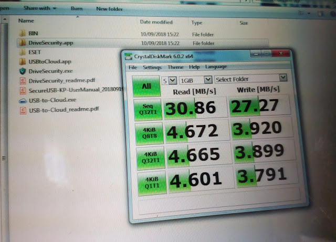This screenshot has height=242, width=336.
Task: Open the Settings menu in CrystalDiskMark
Action: [152, 67]
